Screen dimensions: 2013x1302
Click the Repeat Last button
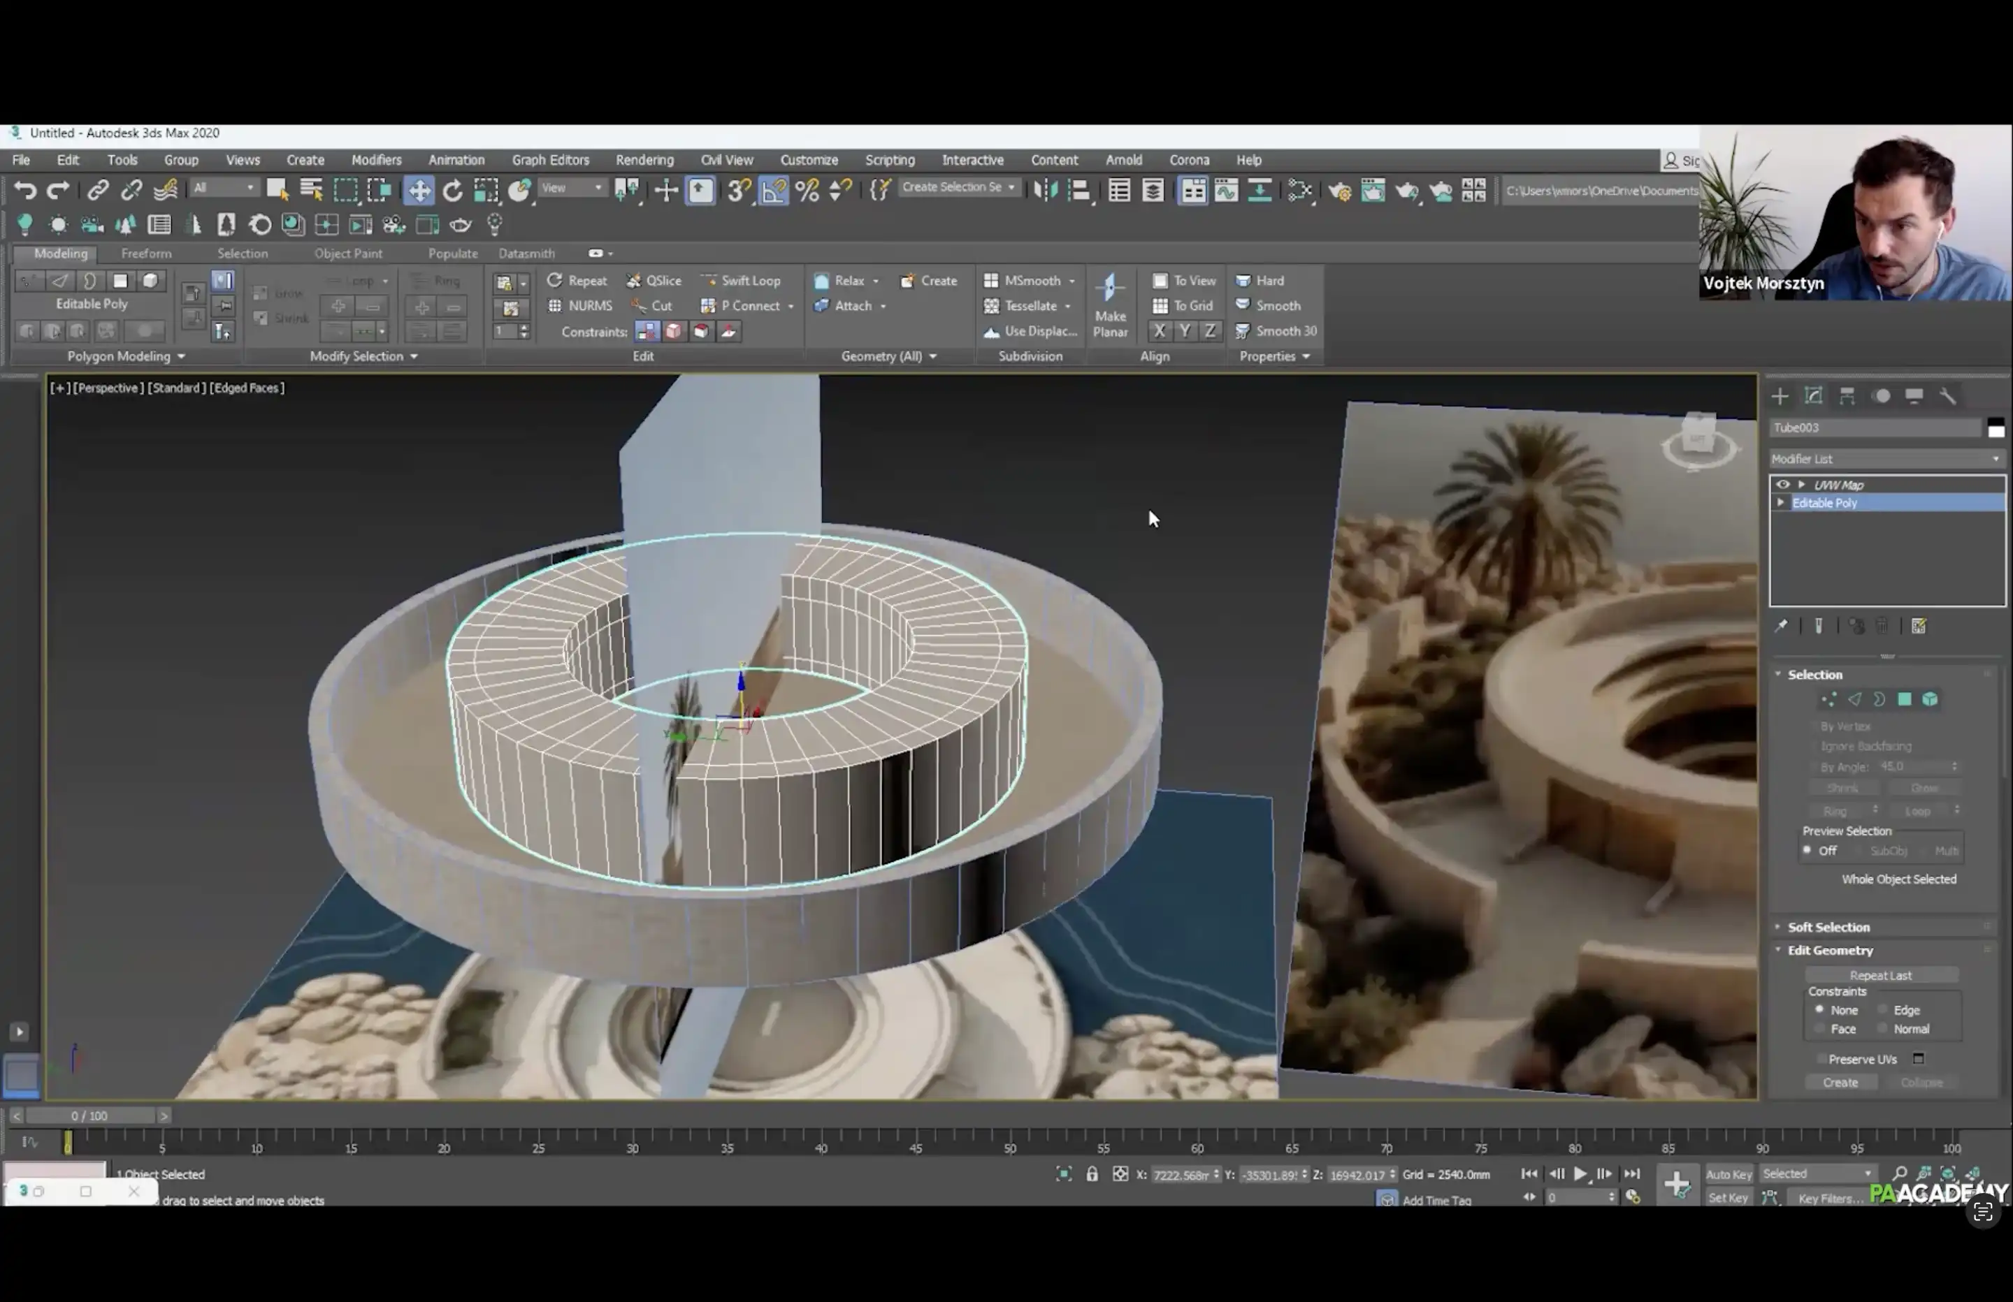(1880, 975)
